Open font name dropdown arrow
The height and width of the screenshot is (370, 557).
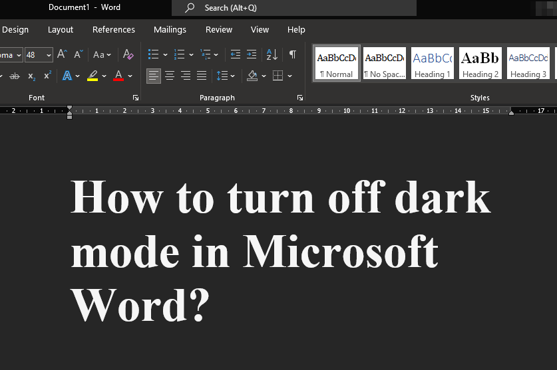19,55
